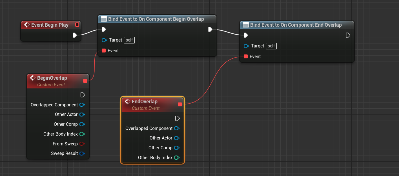Select the BeginOverlap custom event node title
The image size is (399, 176).
(52, 78)
